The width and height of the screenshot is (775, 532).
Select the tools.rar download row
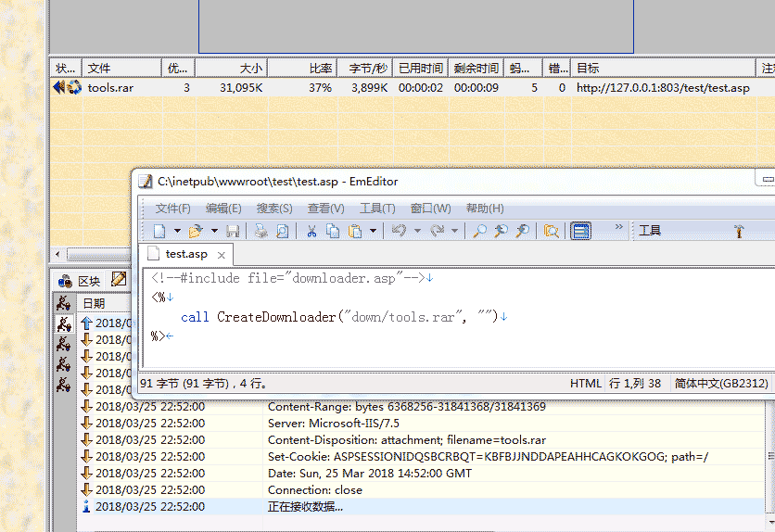click(x=111, y=88)
